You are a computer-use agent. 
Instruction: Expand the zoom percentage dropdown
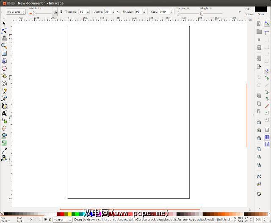[x=258, y=220]
